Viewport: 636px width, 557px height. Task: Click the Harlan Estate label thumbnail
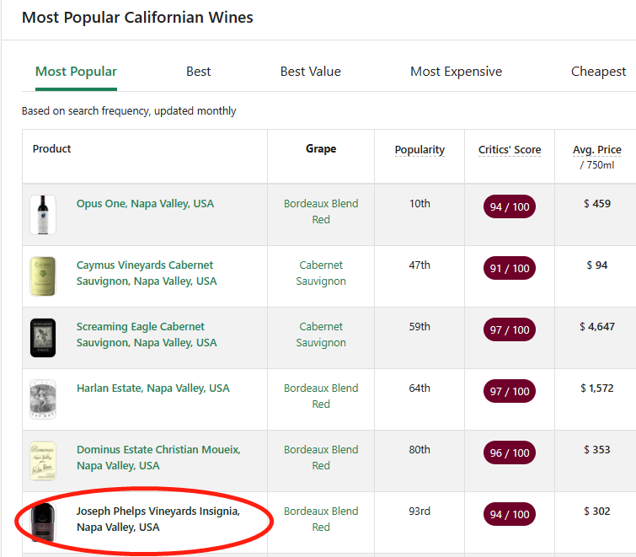point(43,399)
